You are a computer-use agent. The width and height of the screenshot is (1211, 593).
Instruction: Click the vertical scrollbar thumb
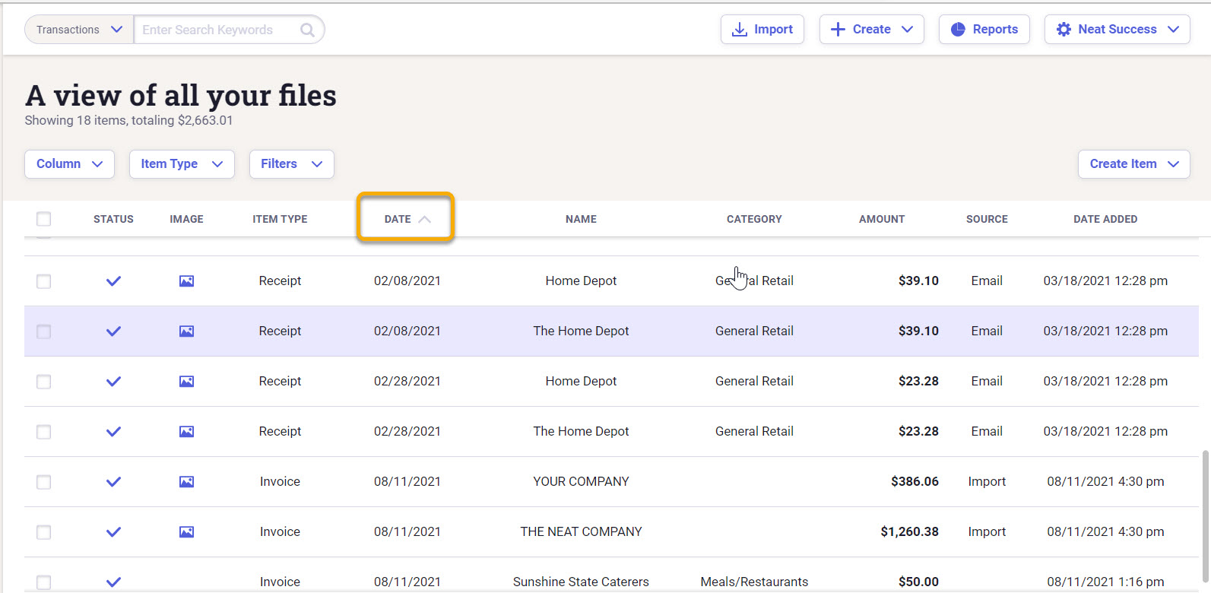pyautogui.click(x=1206, y=517)
